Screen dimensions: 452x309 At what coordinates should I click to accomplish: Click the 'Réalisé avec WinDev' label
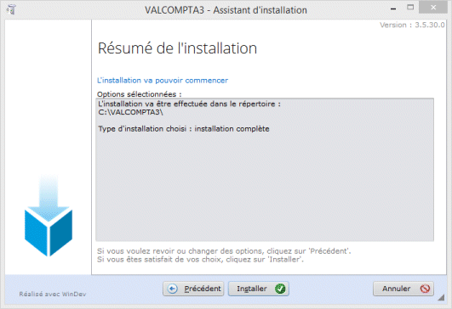53,294
